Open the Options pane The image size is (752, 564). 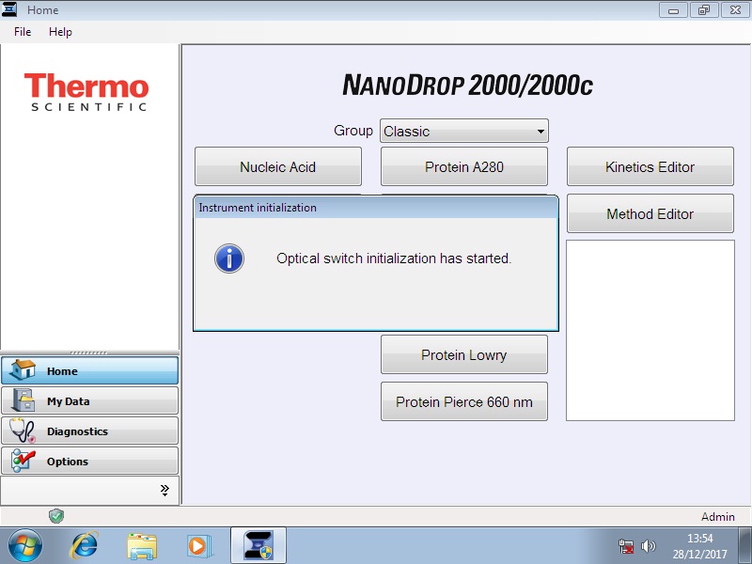tap(89, 462)
